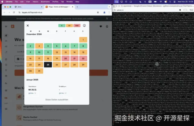Choose December 31 in the calendar
Image resolution: width=194 pixels, height=126 pixels.
[39, 71]
